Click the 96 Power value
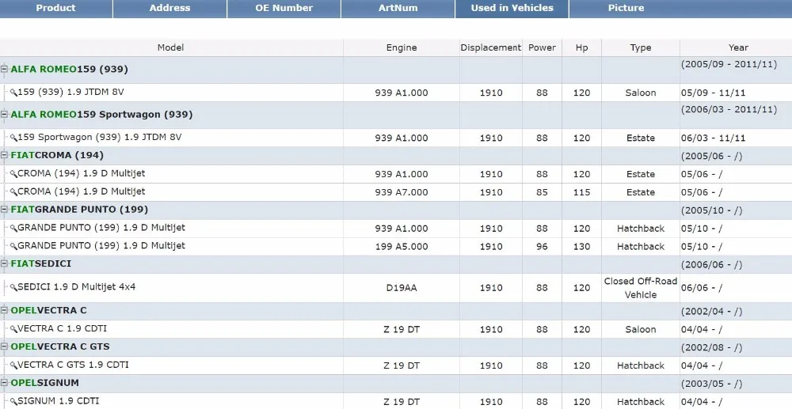This screenshot has height=409, width=792. (542, 247)
